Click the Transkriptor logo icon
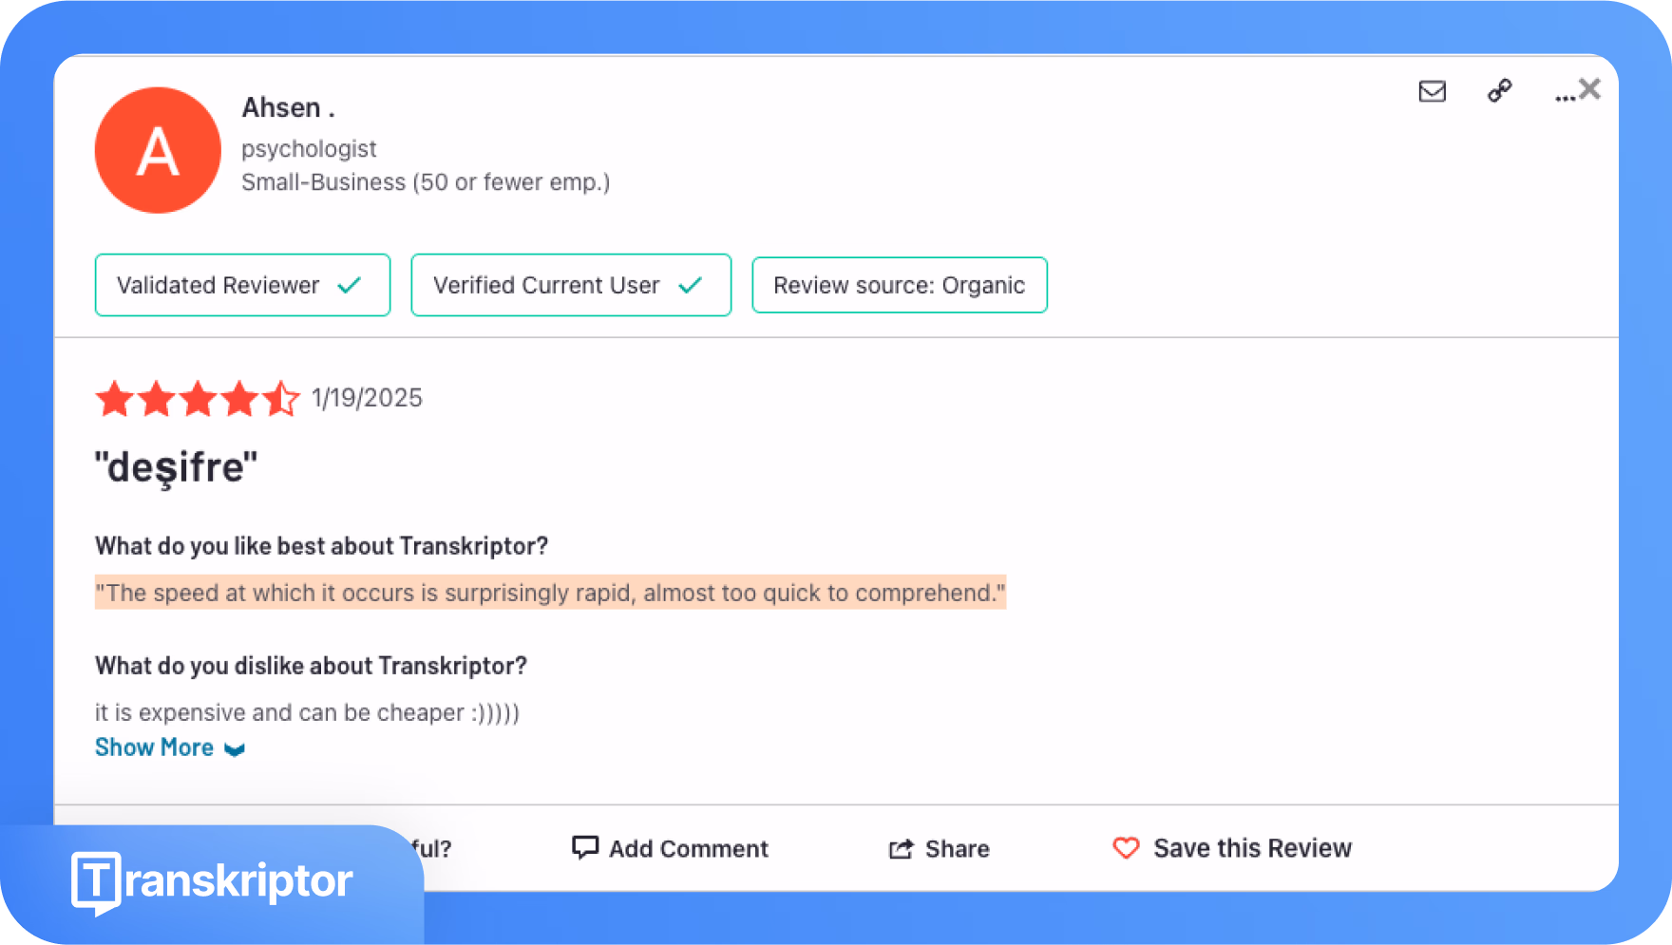1672x945 pixels. [x=96, y=882]
